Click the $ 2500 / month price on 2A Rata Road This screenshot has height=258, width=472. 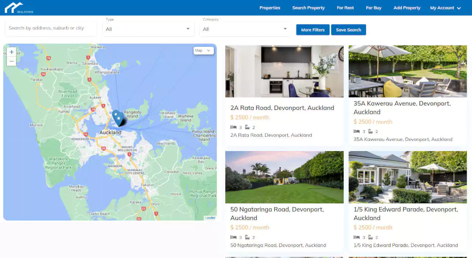250,118
